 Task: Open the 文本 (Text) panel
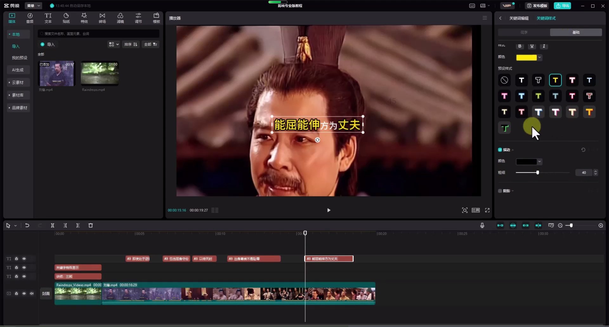[x=48, y=18]
